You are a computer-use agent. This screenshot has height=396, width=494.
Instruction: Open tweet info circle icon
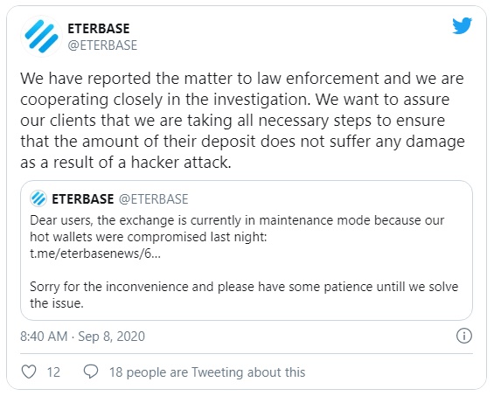click(x=463, y=336)
